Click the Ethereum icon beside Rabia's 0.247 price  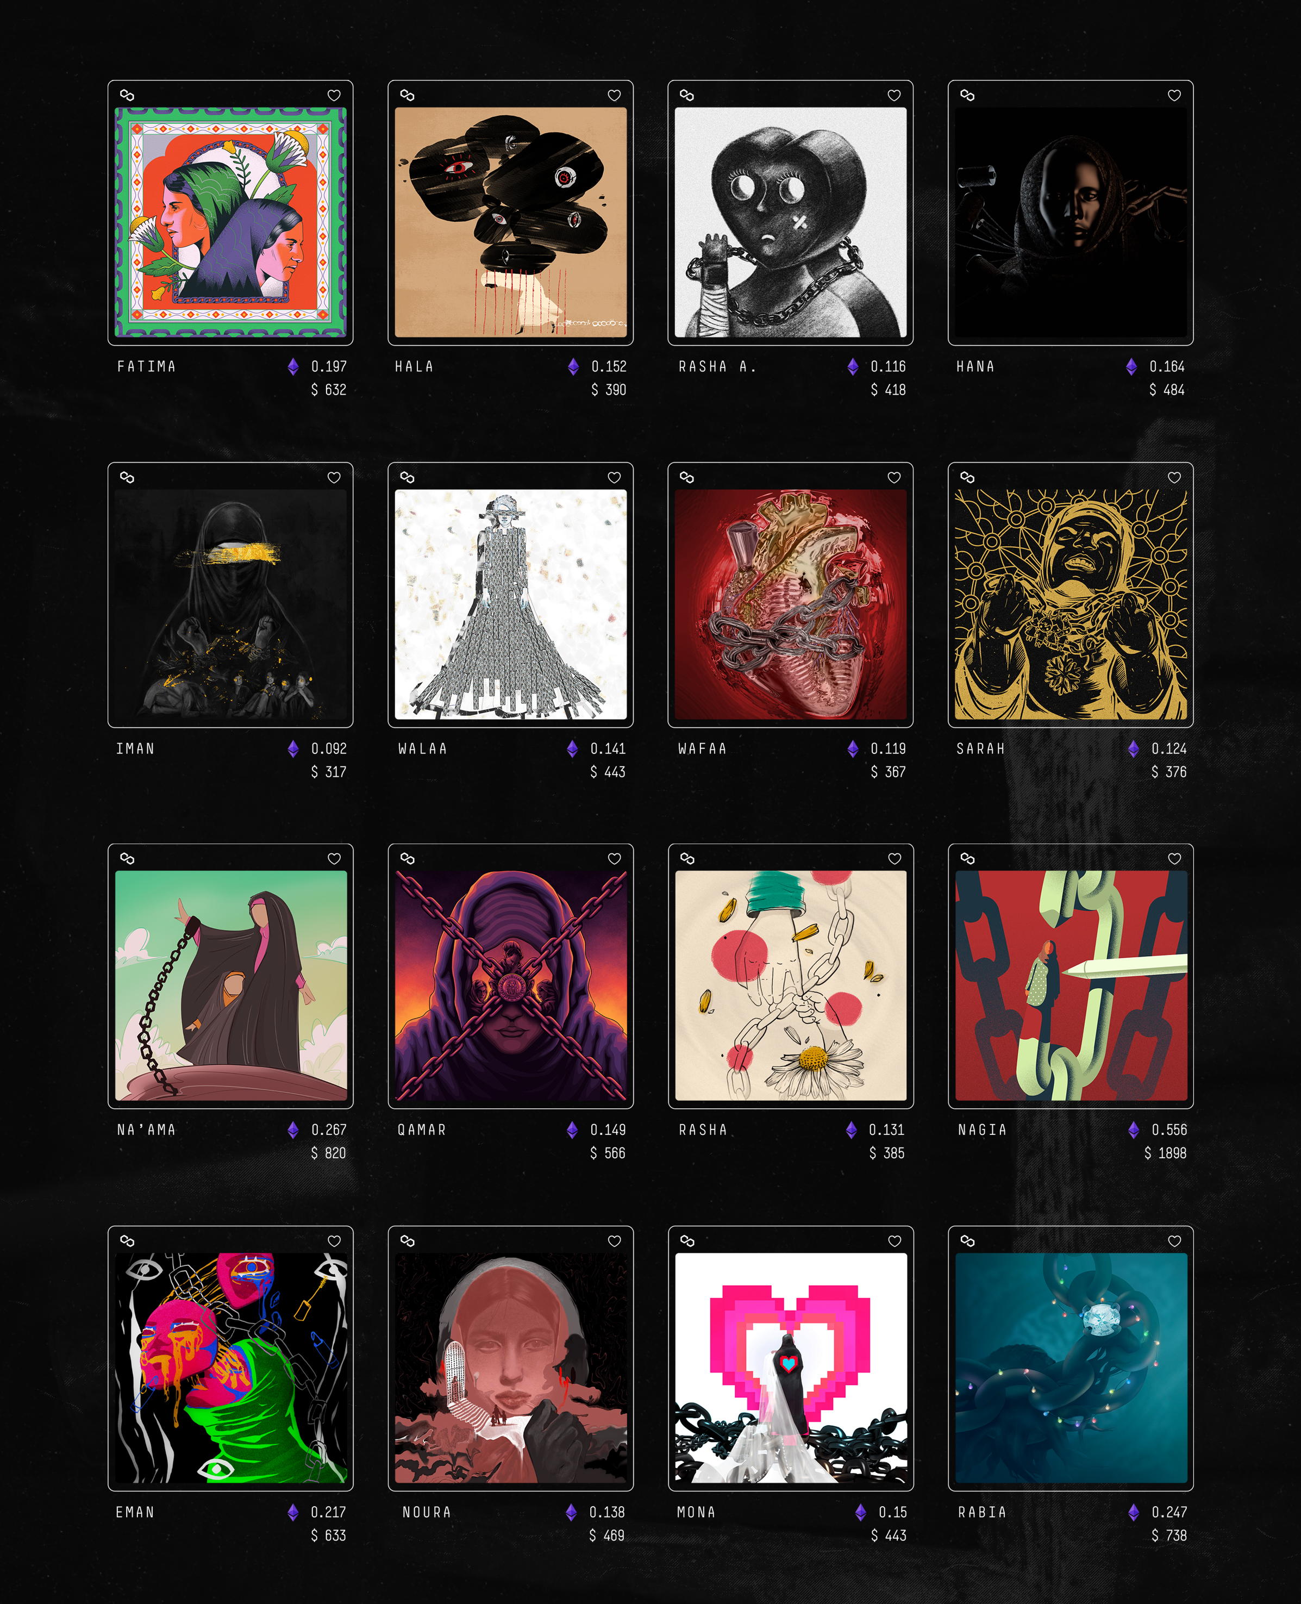1133,1512
